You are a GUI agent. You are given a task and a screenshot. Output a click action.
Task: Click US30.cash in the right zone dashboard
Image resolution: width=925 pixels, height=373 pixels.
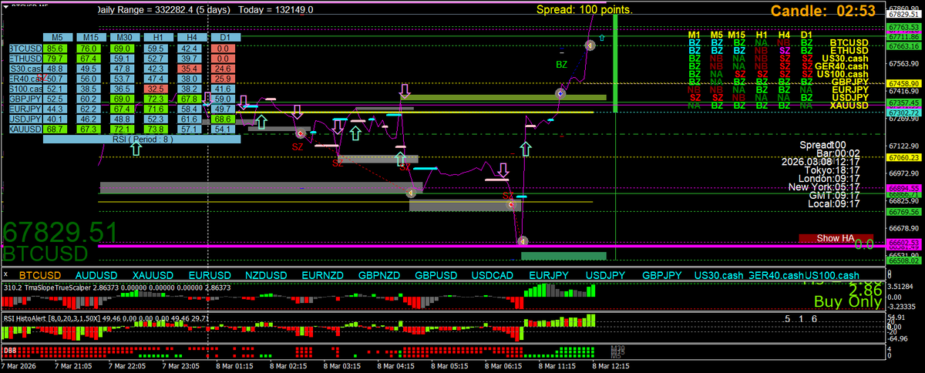[x=846, y=59]
